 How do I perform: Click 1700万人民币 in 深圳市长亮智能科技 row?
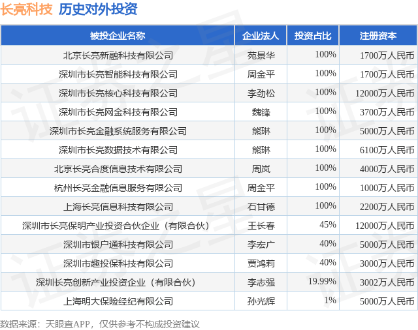click(387, 74)
